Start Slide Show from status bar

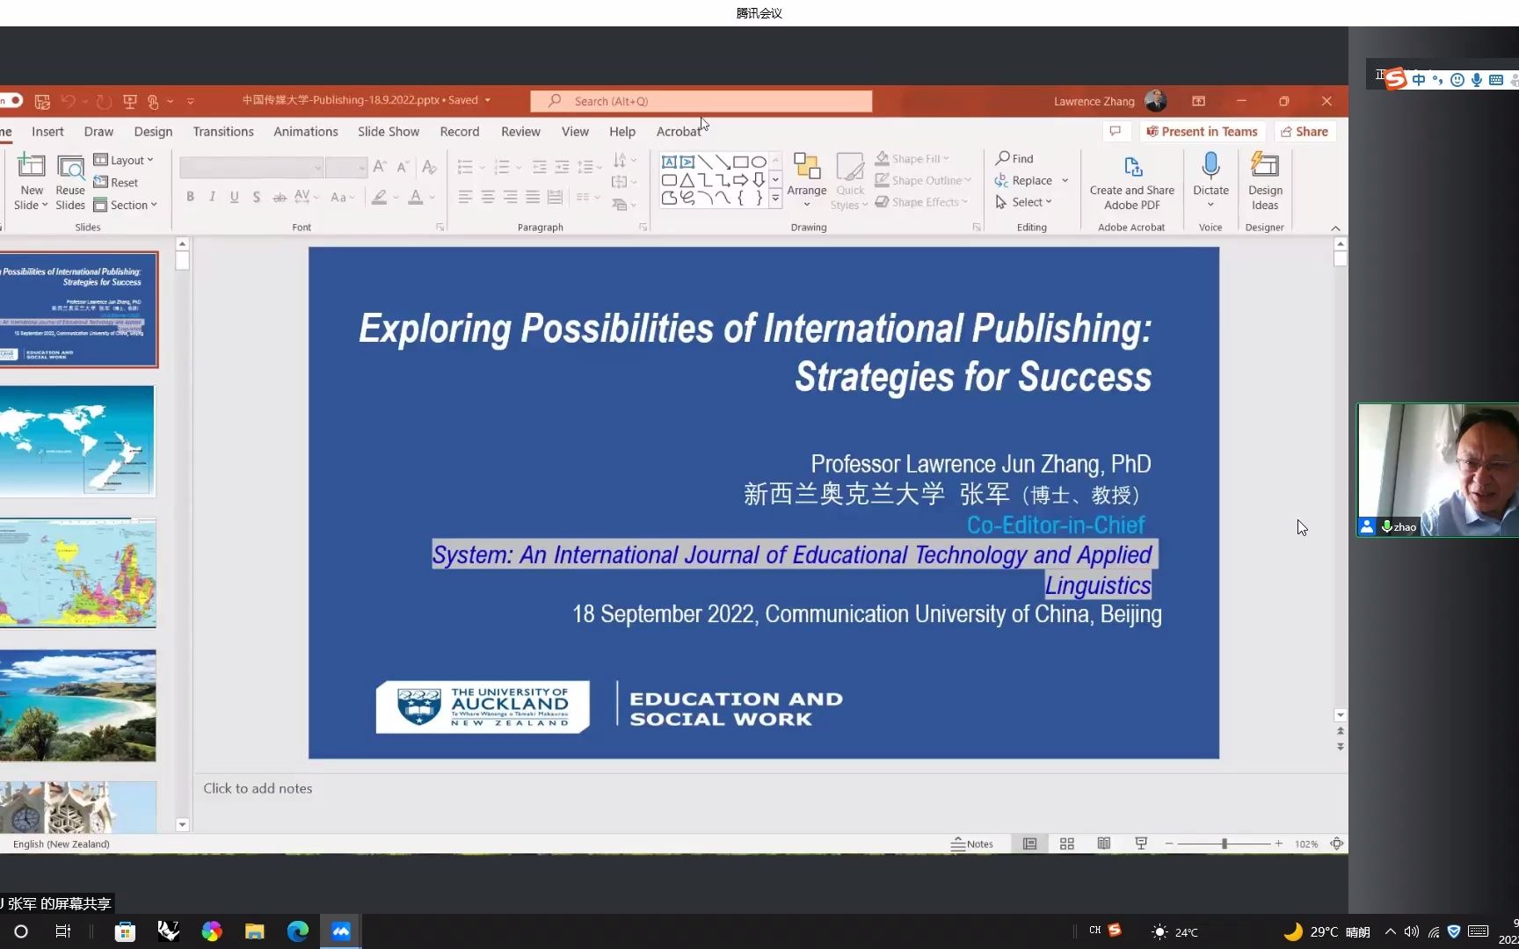1140,844
